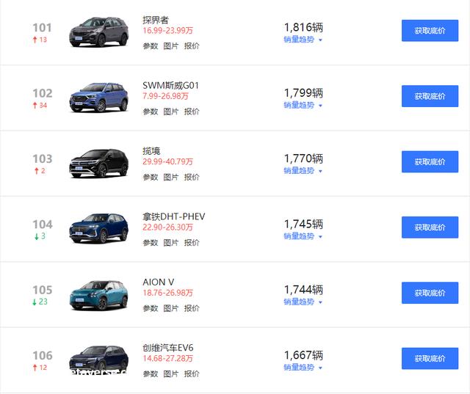This screenshot has height=394, width=470.
Task: Open 图片 link under SWM斯威G01
Action: point(171,112)
